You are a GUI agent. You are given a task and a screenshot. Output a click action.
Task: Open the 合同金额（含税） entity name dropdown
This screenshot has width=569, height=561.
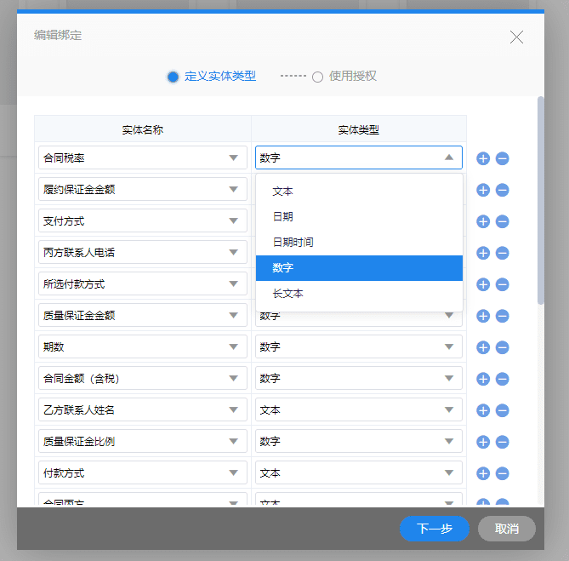pos(143,378)
